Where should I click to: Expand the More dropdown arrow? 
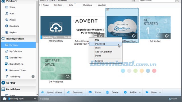click(160, 92)
